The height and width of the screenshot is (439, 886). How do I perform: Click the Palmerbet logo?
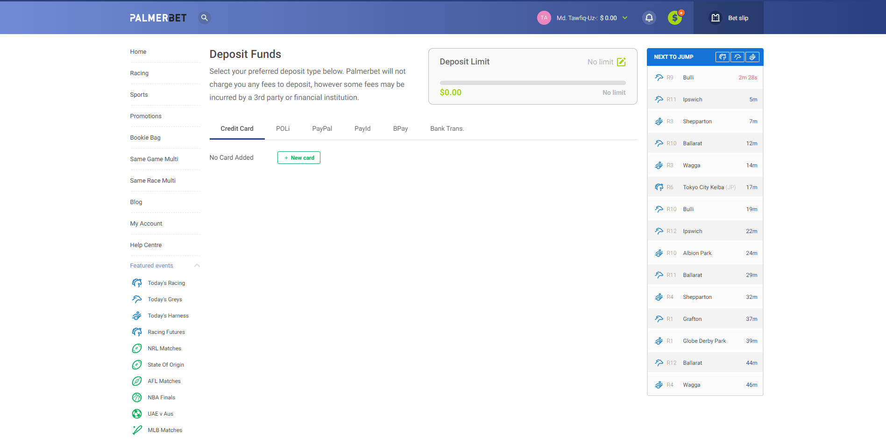click(158, 18)
